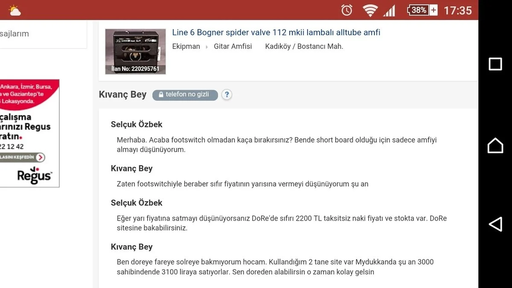Tap the lock icon in phone badge
Viewport: 512px width, 288px height.
(161, 95)
